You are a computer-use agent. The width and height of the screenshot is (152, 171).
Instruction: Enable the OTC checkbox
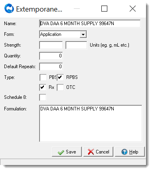(x=60, y=87)
